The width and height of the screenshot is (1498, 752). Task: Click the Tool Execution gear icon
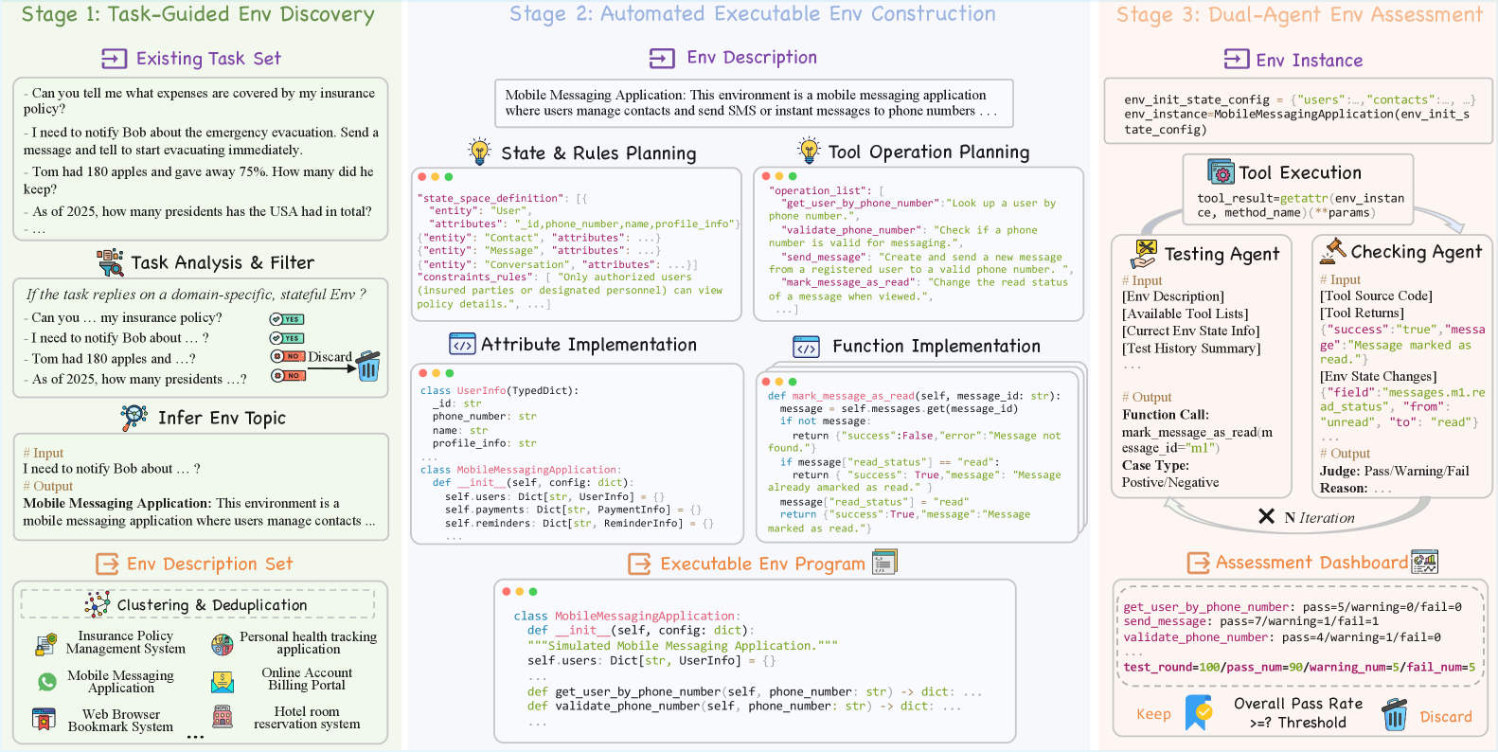click(1222, 171)
